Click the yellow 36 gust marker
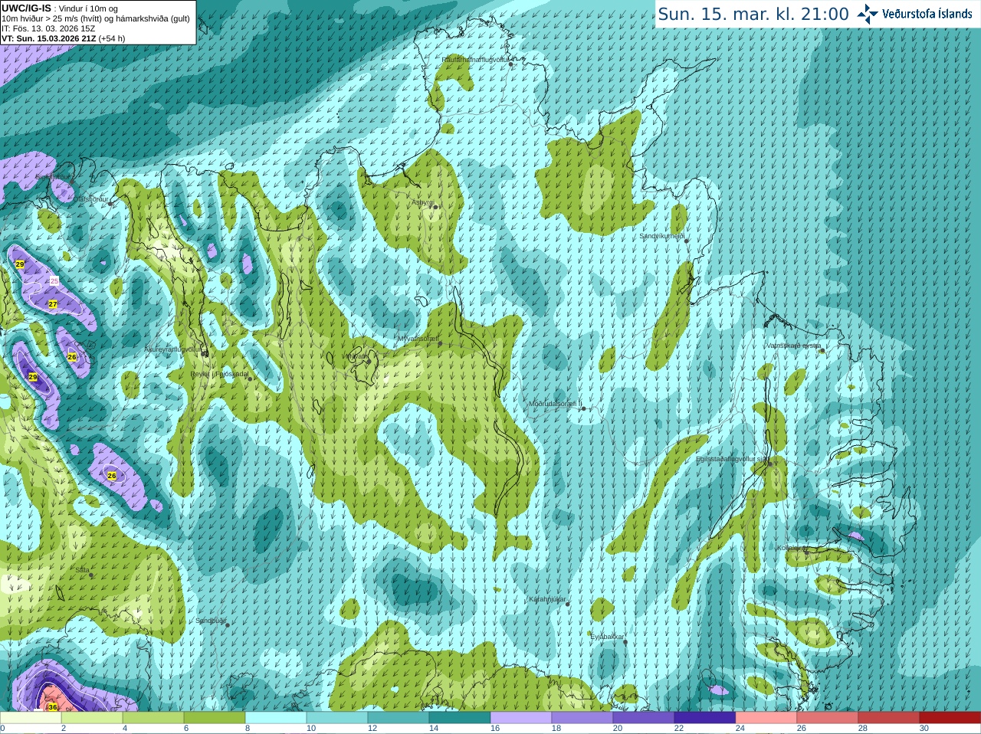The height and width of the screenshot is (734, 981). 53,706
